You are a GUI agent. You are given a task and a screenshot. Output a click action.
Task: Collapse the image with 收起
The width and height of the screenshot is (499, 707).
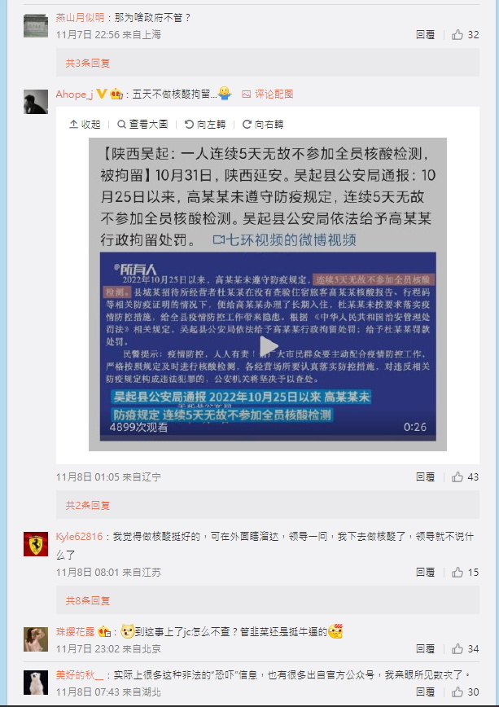coord(85,125)
